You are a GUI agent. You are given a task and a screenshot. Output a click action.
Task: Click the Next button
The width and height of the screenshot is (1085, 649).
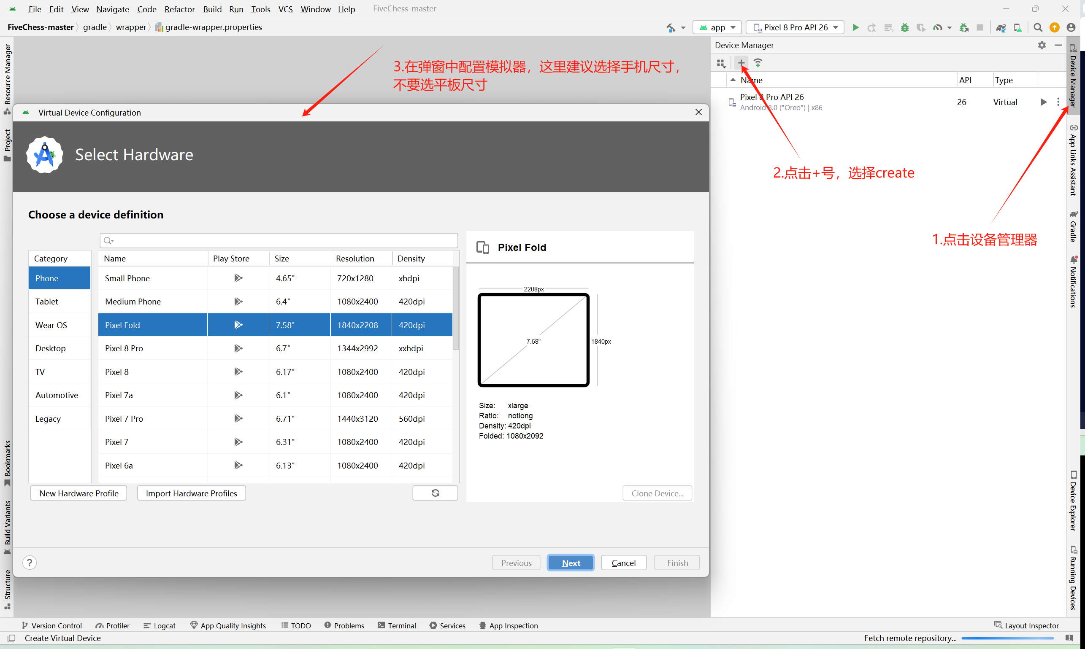571,563
